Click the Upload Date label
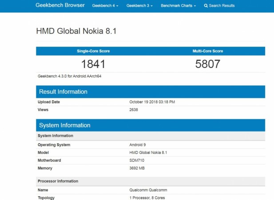 pyautogui.click(x=49, y=102)
